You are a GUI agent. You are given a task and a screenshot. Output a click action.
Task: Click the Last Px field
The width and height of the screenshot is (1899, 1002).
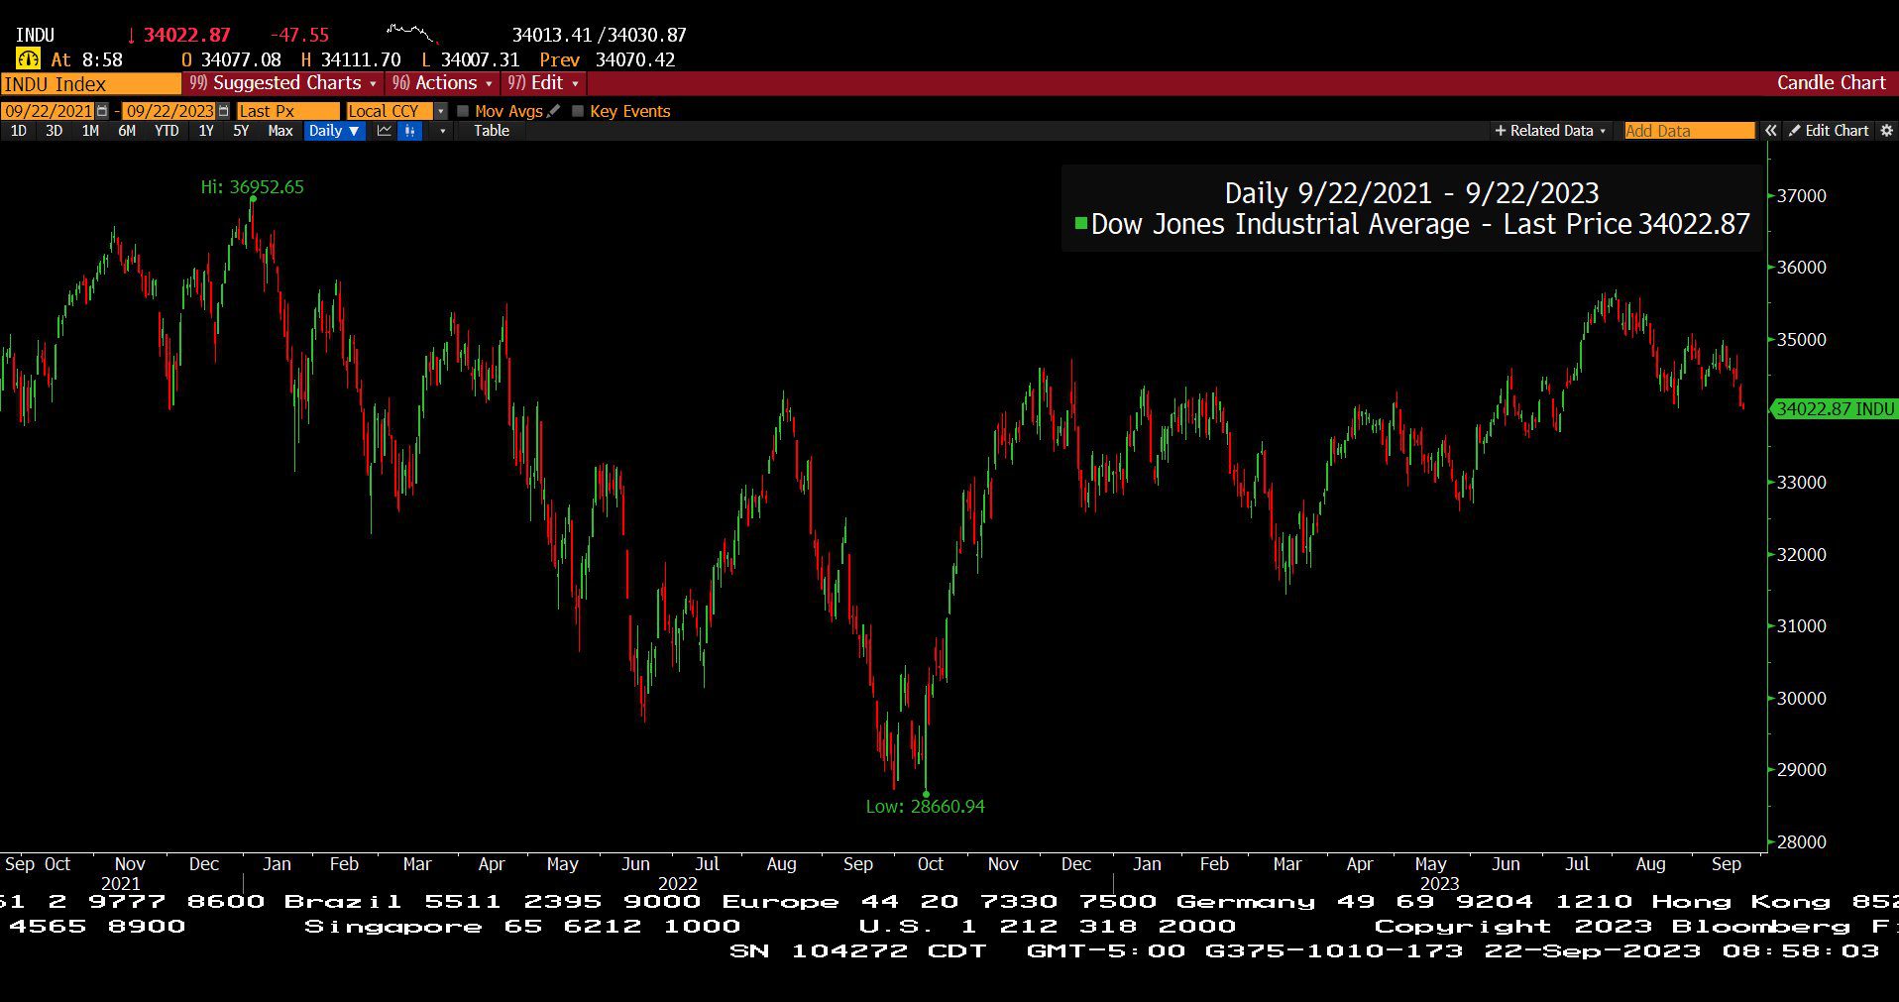(x=287, y=111)
